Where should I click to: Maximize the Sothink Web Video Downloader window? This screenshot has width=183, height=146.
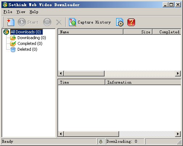point(171,5)
